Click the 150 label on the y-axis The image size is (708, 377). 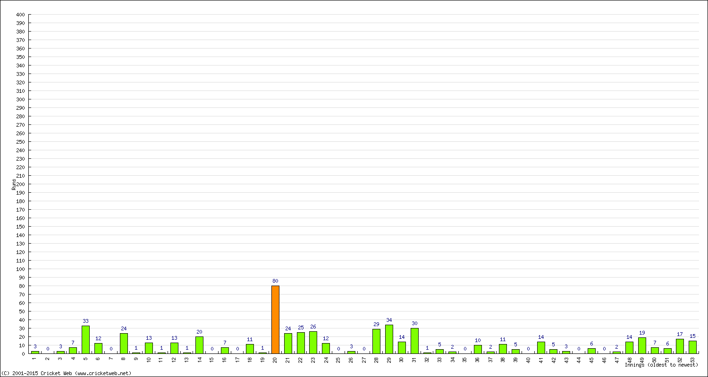point(20,227)
